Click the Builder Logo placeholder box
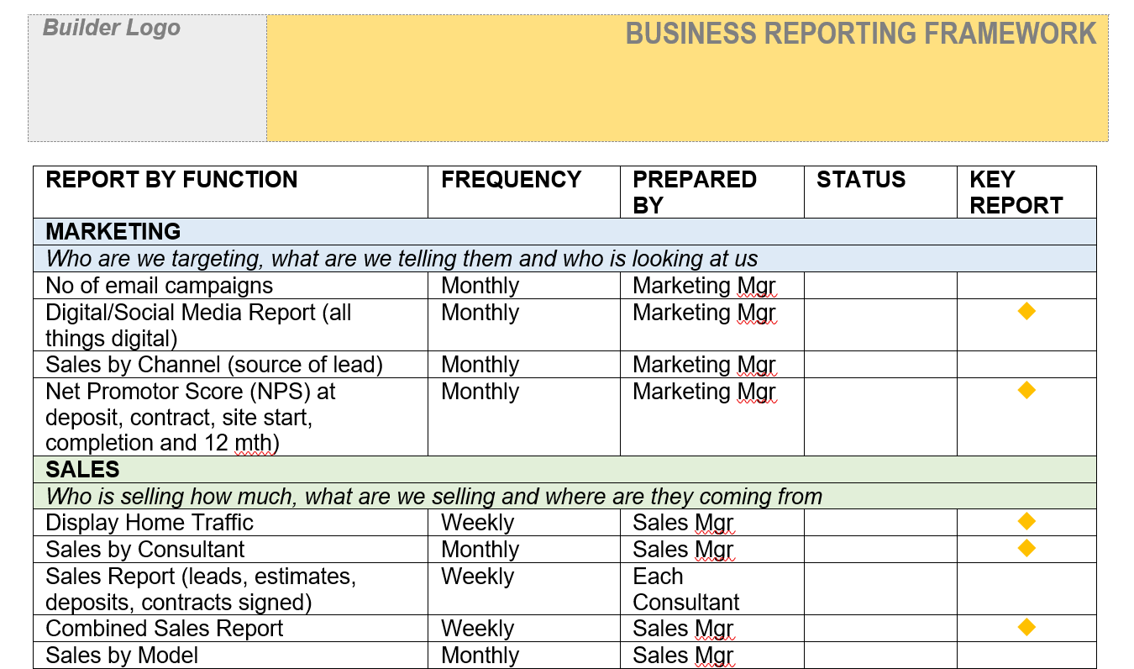 147,77
